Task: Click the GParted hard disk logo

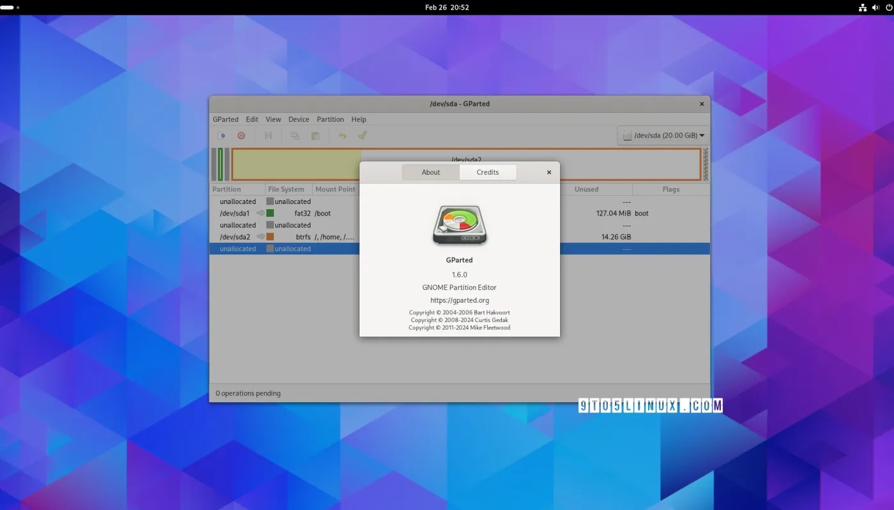Action: click(x=460, y=225)
